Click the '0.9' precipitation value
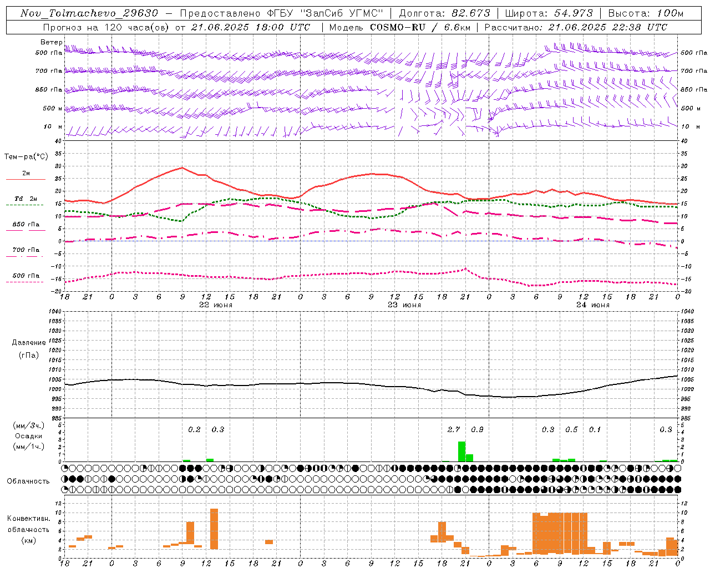Image resolution: width=710 pixels, height=568 pixels. point(477,429)
